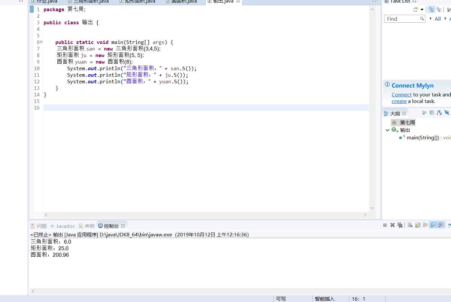This screenshot has height=302, width=451.
Task: Open the Javadoc tab
Action: click(x=63, y=226)
